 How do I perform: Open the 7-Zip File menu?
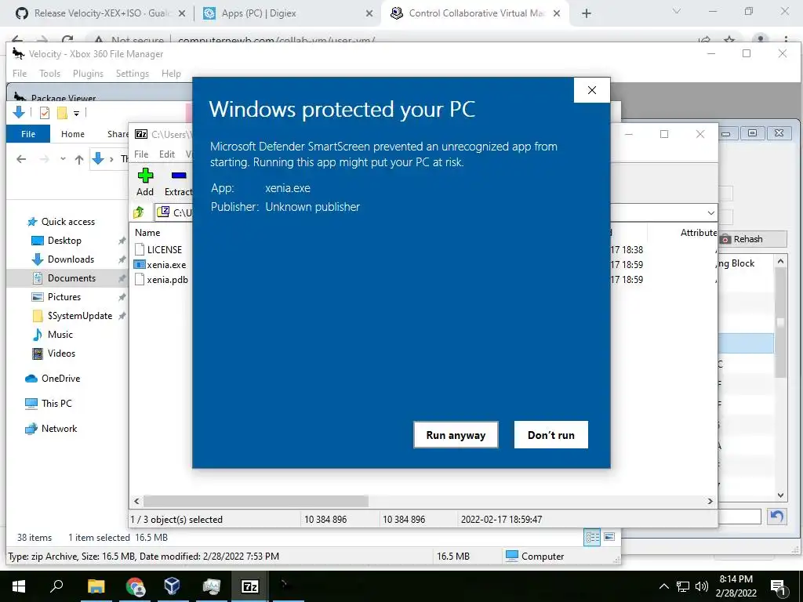(141, 154)
